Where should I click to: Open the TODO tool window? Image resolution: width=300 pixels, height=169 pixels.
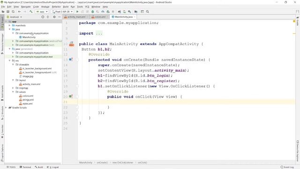[11, 167]
